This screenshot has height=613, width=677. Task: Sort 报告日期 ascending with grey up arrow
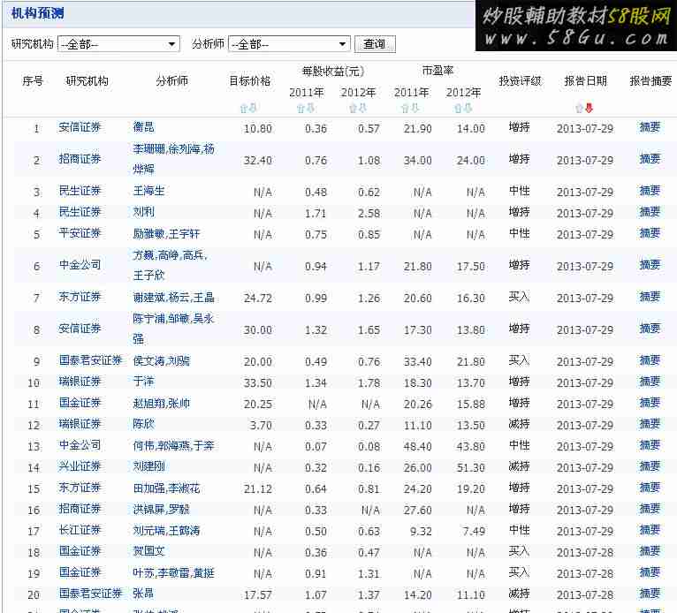pyautogui.click(x=580, y=108)
